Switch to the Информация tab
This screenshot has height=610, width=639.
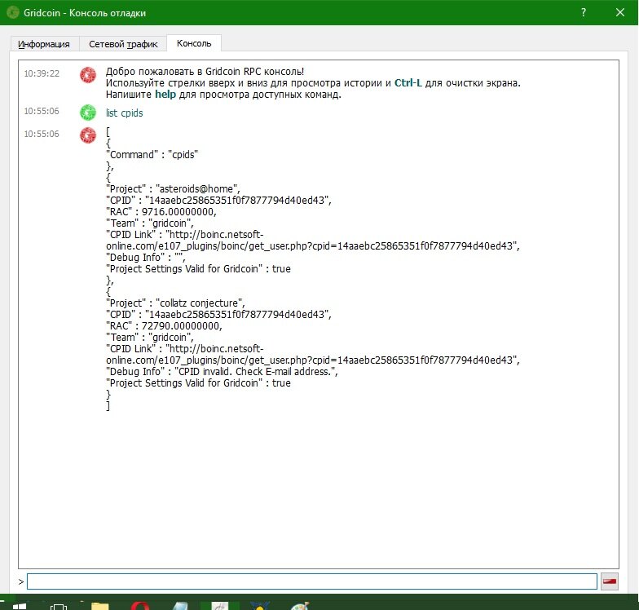point(44,44)
